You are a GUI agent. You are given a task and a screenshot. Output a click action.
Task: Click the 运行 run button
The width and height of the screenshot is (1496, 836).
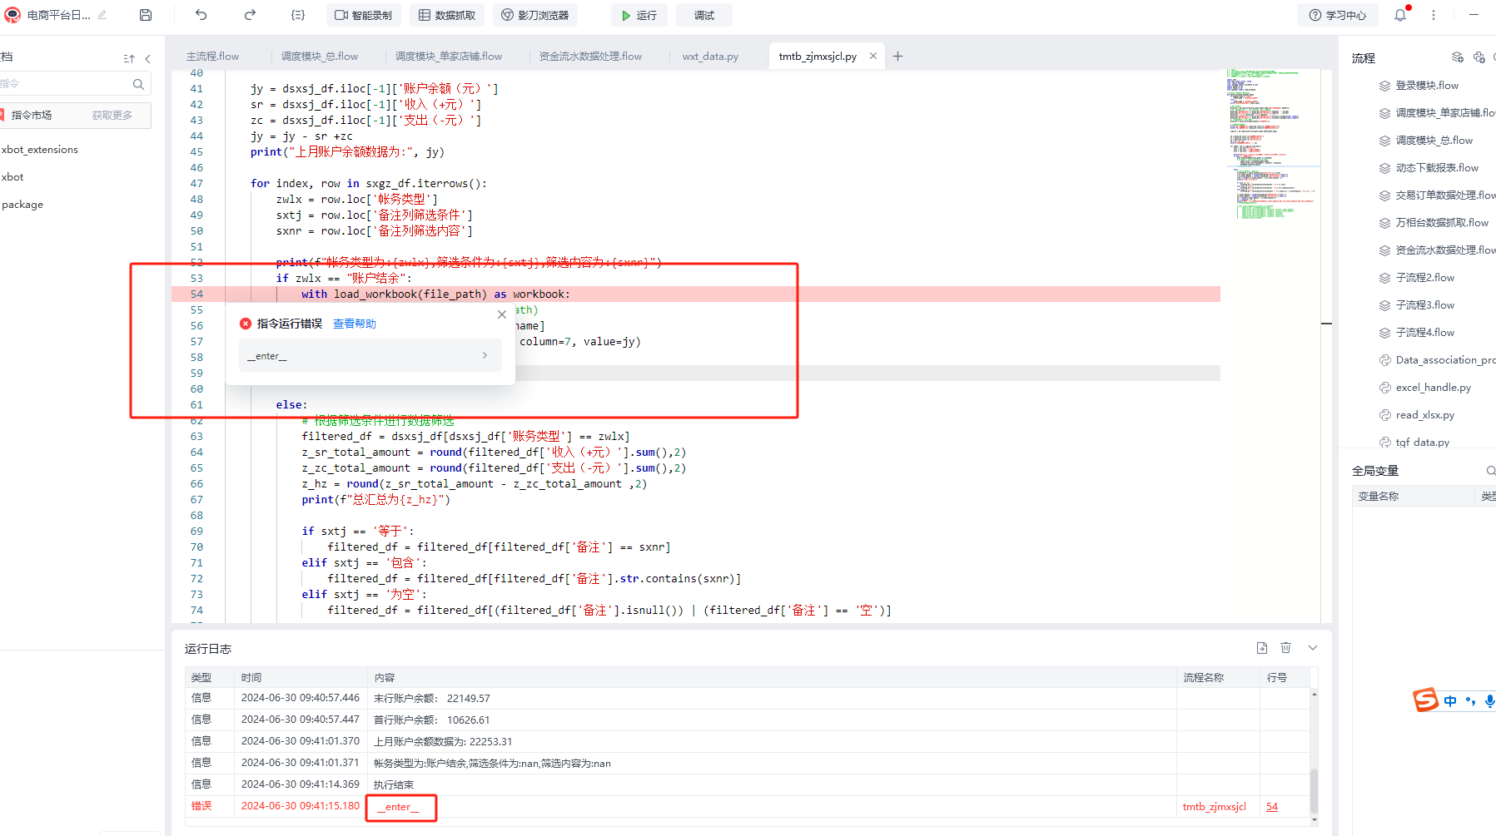coord(639,15)
